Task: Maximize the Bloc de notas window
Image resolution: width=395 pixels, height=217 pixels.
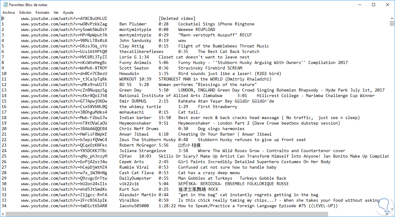Action: (374, 5)
